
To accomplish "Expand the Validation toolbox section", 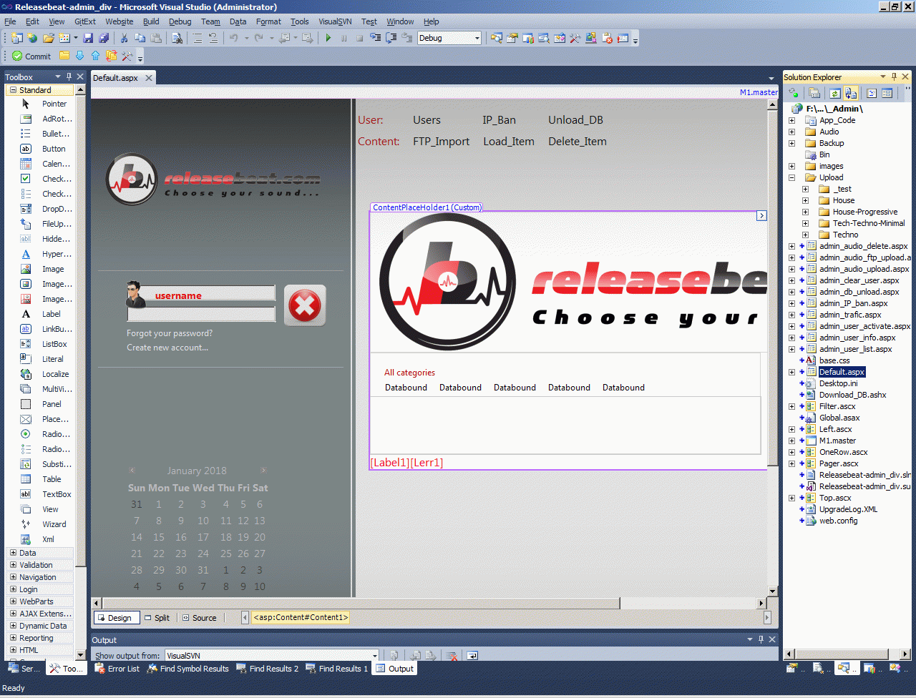I will pos(13,565).
